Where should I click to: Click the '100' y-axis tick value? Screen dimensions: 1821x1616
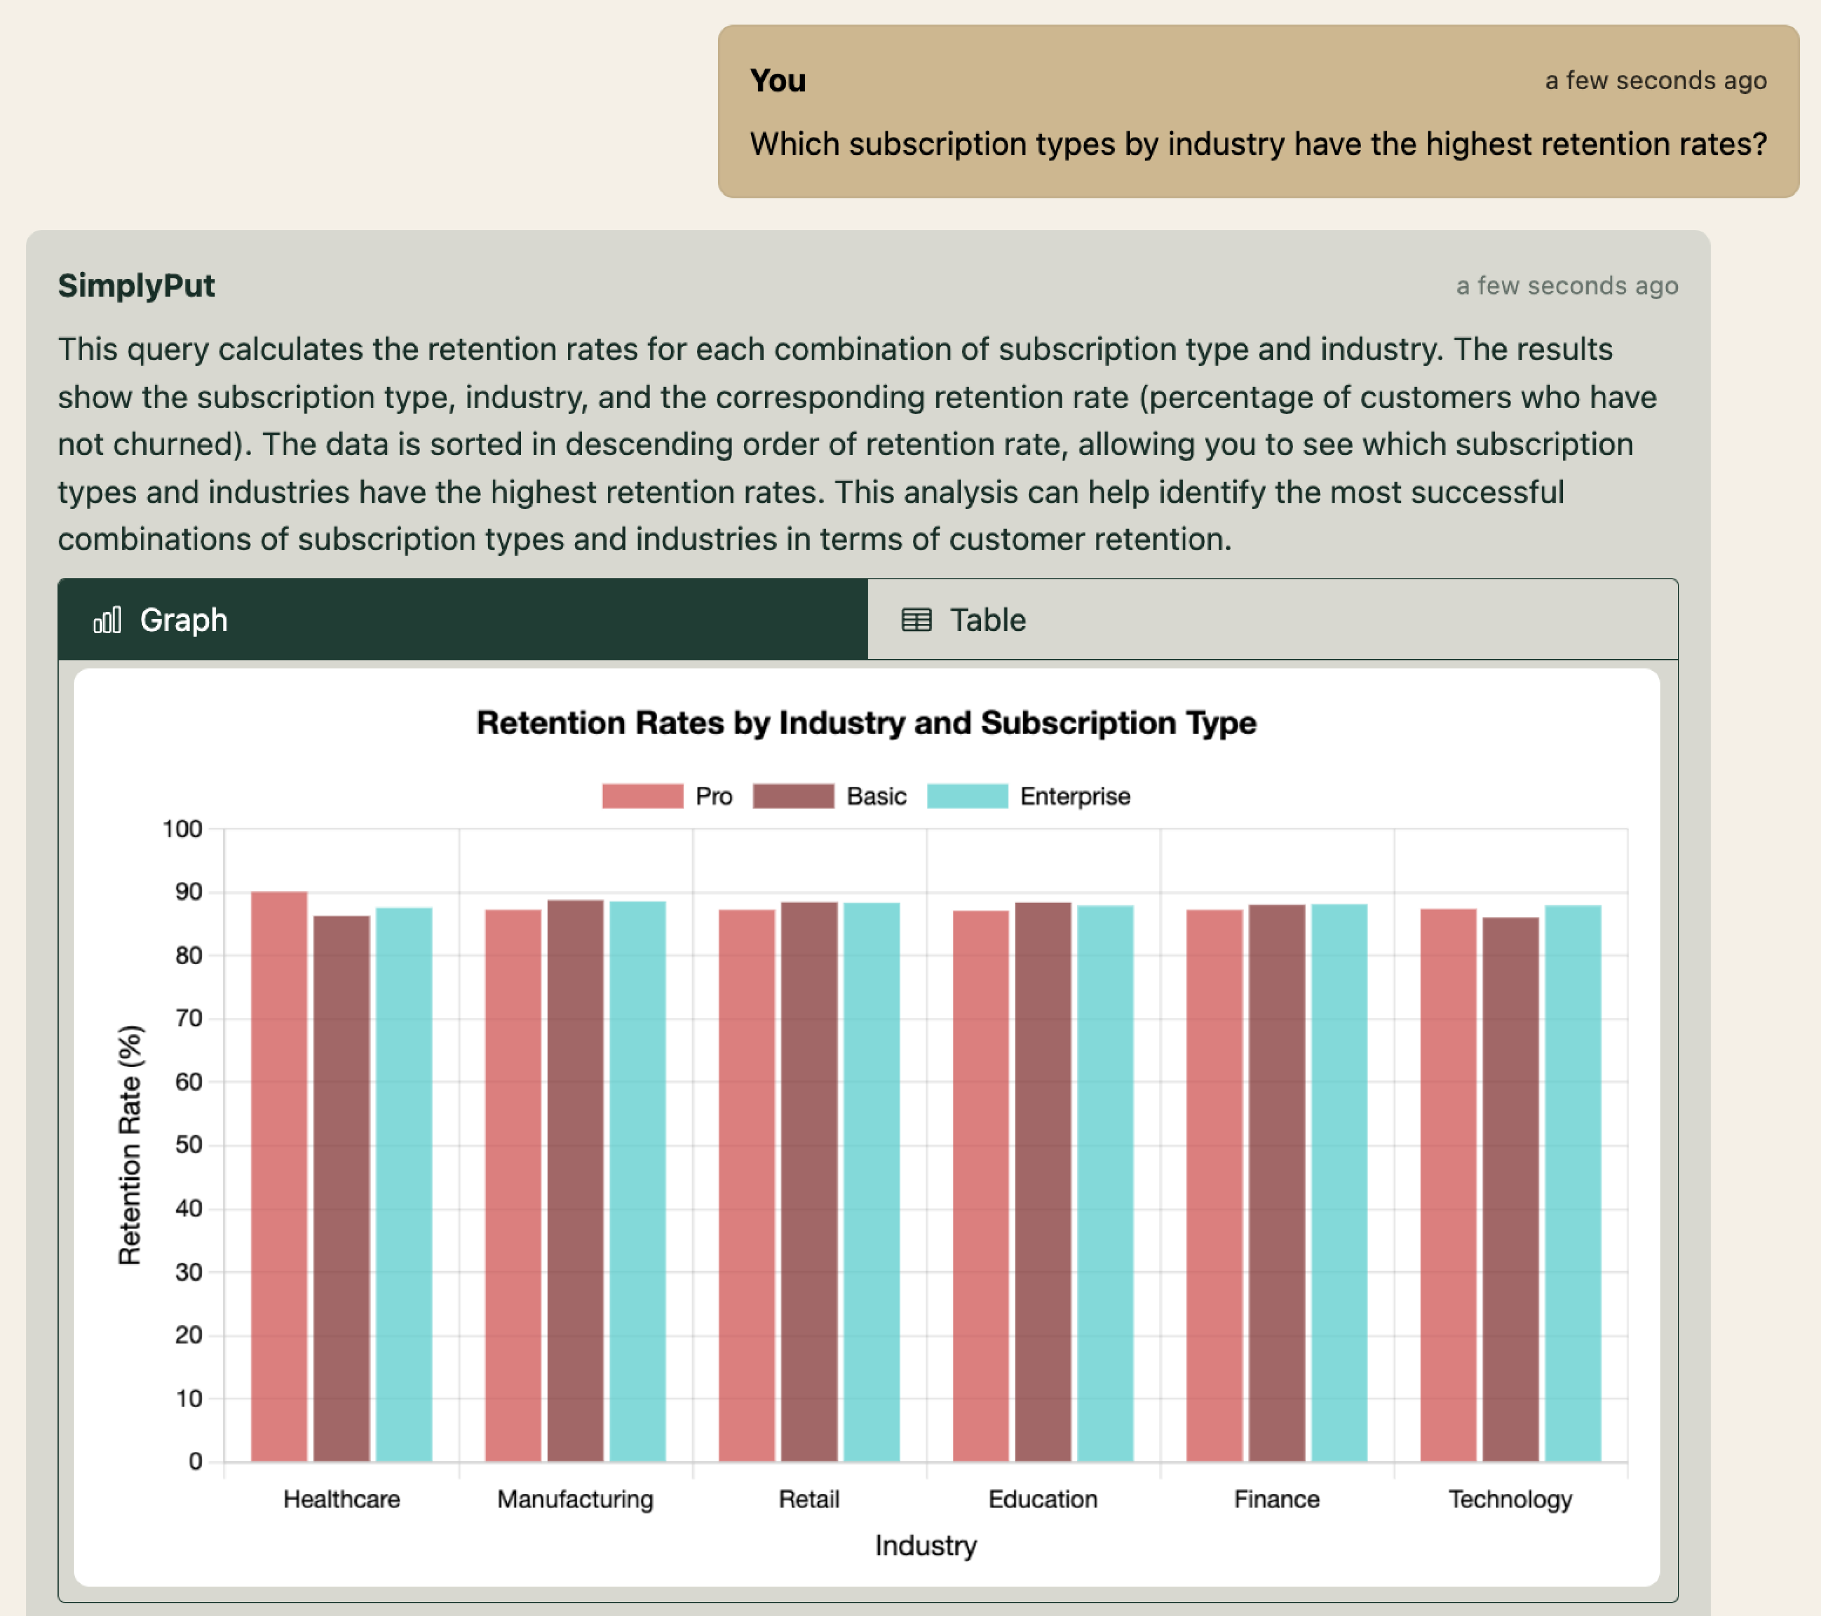pos(182,829)
